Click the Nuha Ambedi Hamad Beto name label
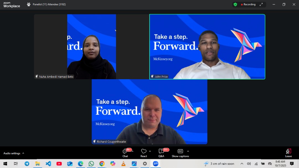The image size is (299, 168). click(56, 77)
